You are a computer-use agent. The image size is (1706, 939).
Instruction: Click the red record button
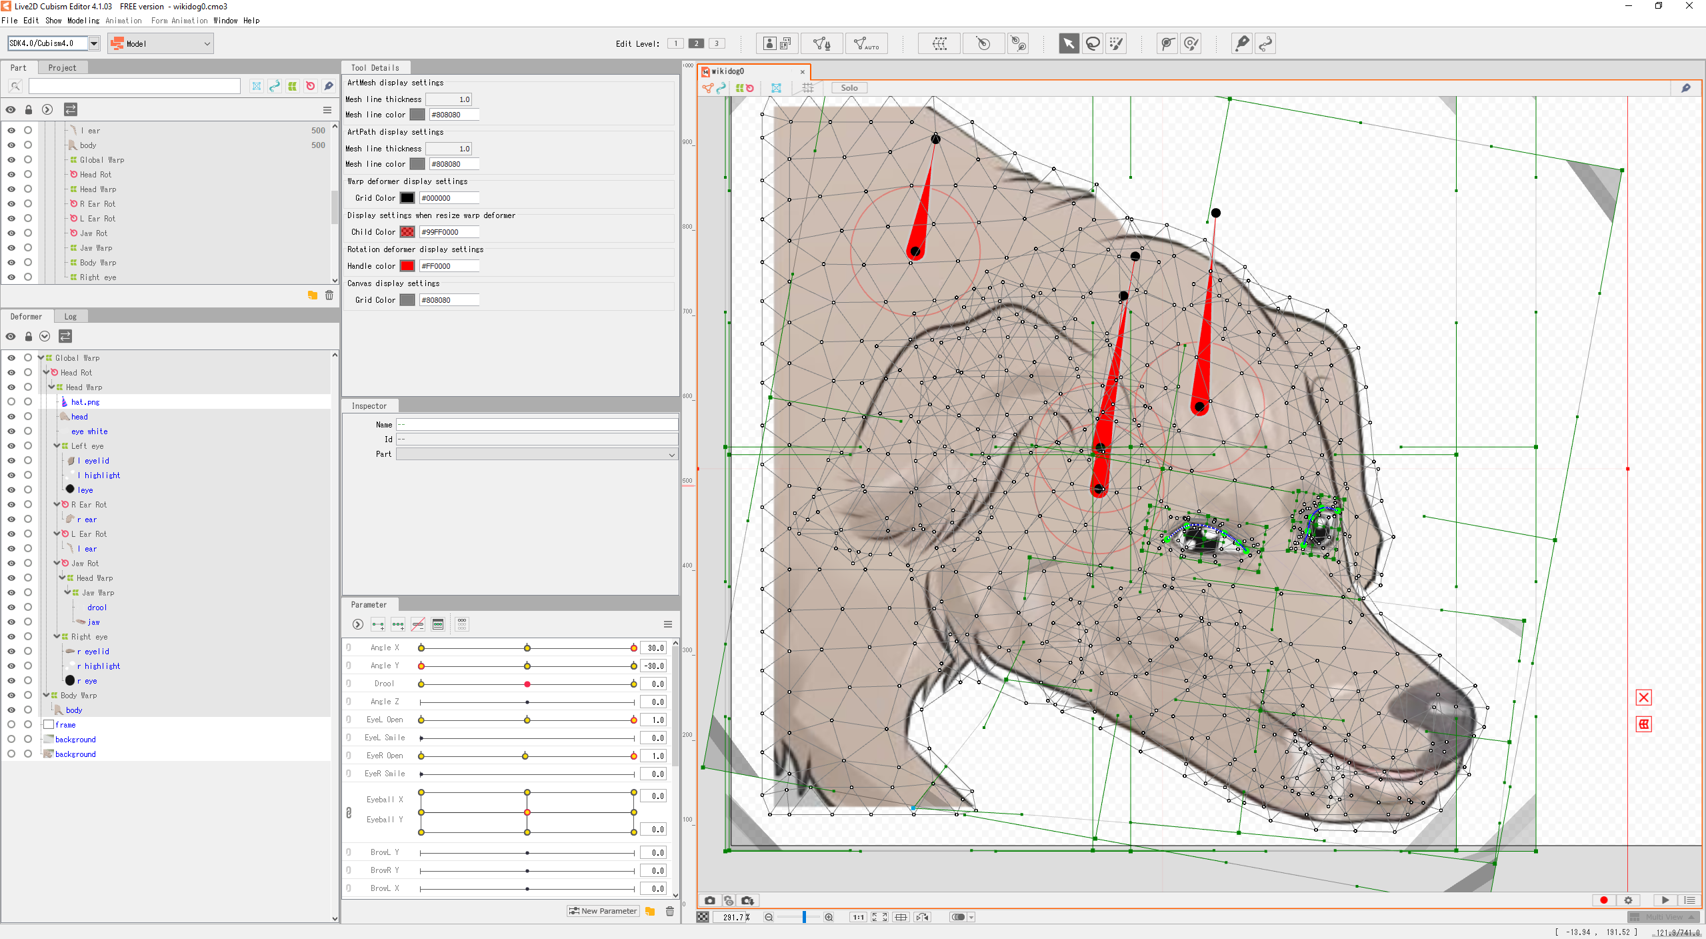(1604, 900)
